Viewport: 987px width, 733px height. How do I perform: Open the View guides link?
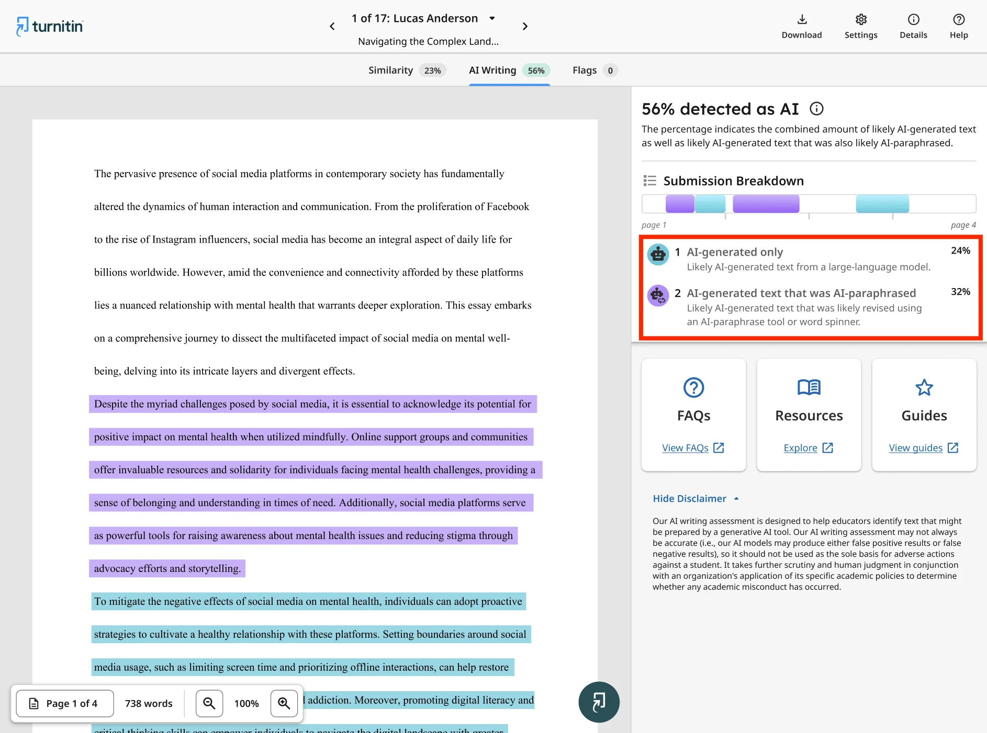tap(924, 448)
